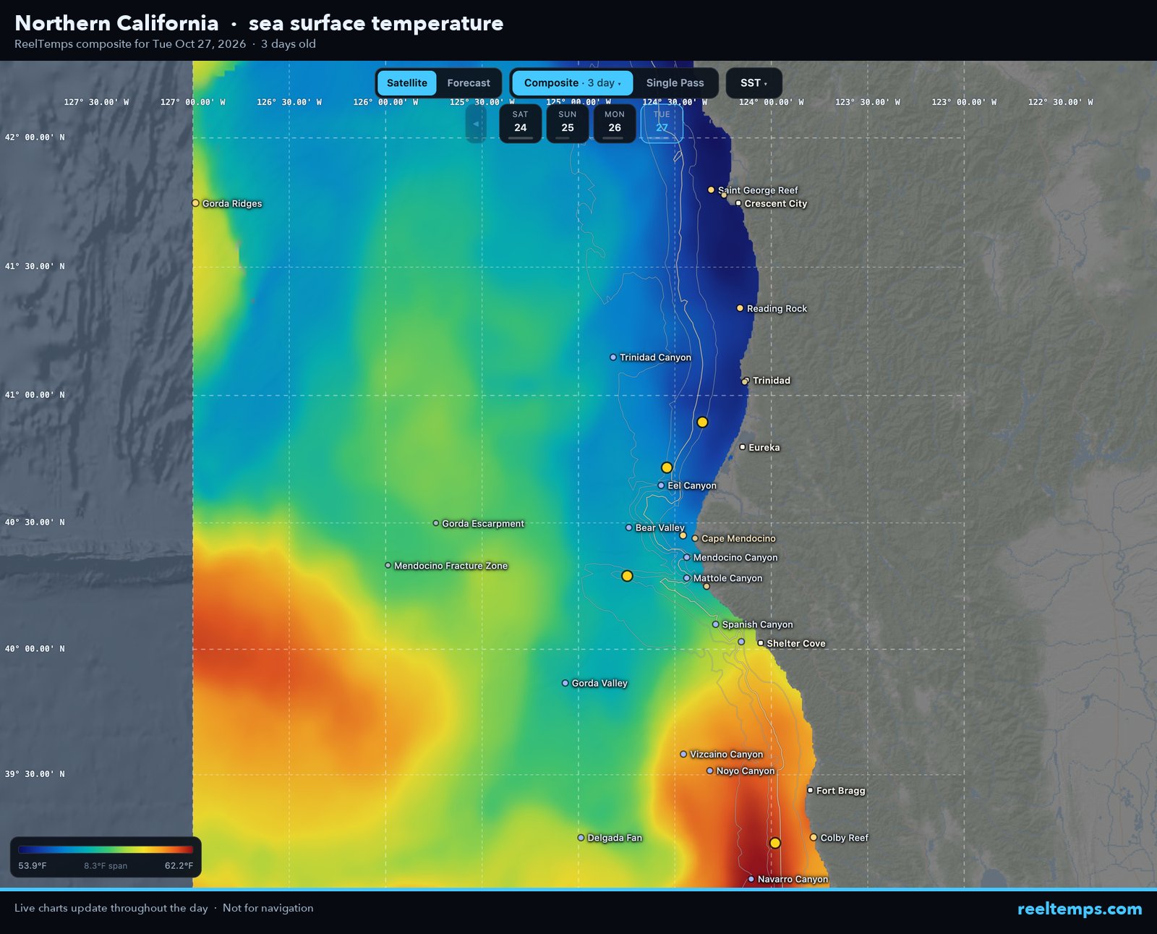Image resolution: width=1157 pixels, height=934 pixels.
Task: Switch to Satellite view
Action: tap(407, 83)
